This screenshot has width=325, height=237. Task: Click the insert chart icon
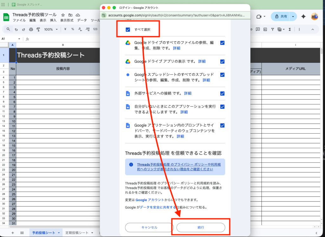tap(265, 30)
